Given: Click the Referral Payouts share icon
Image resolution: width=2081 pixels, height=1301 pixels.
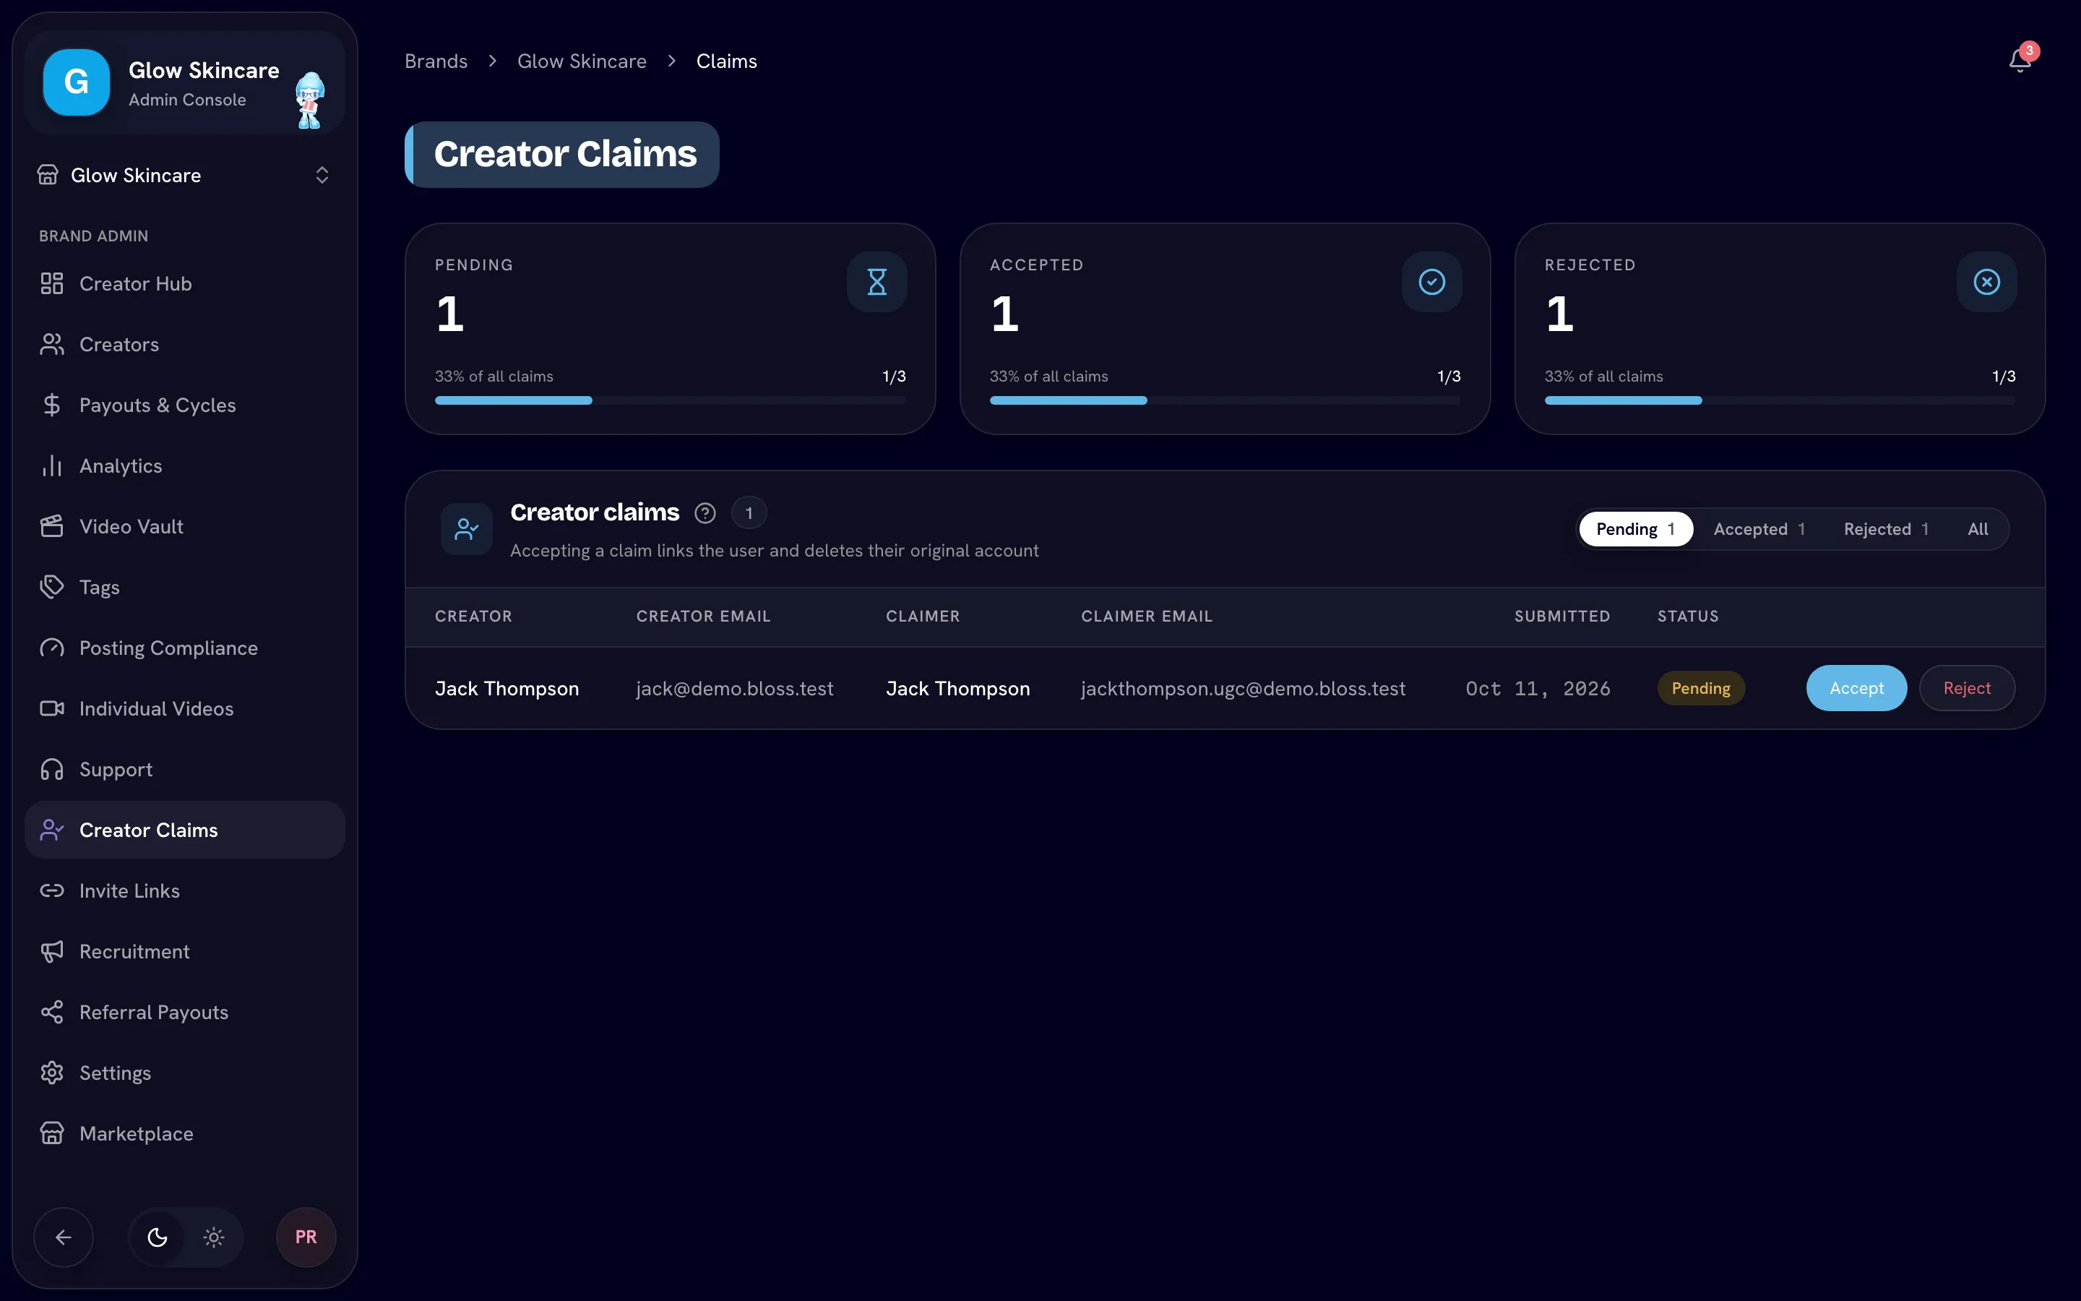Looking at the screenshot, I should [51, 1012].
